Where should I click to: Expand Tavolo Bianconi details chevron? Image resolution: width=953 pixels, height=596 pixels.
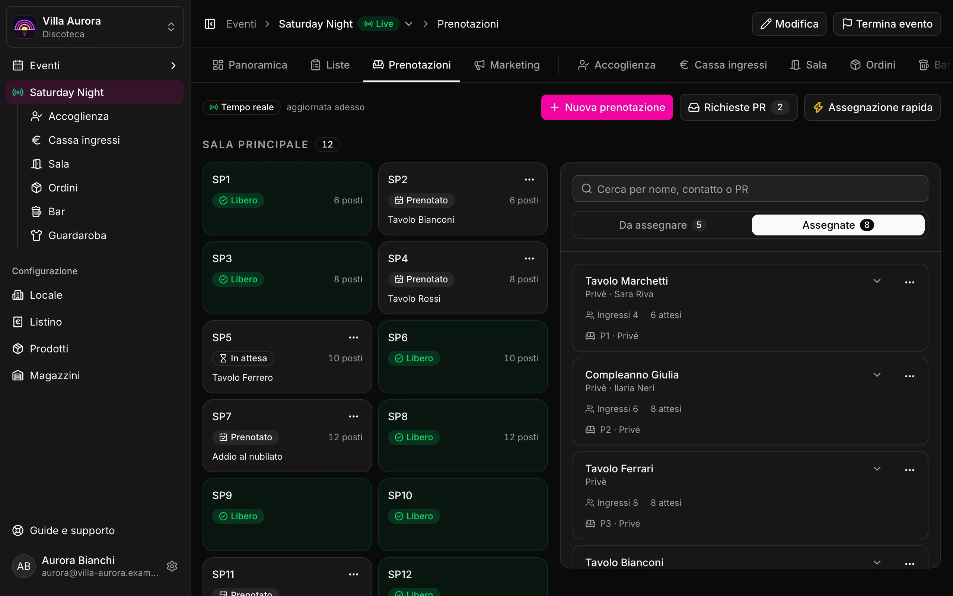[877, 562]
